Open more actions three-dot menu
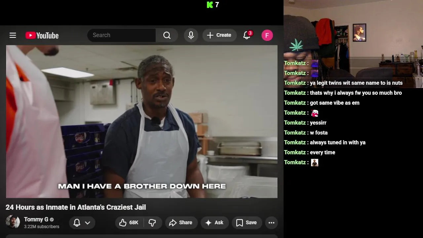 click(271, 223)
